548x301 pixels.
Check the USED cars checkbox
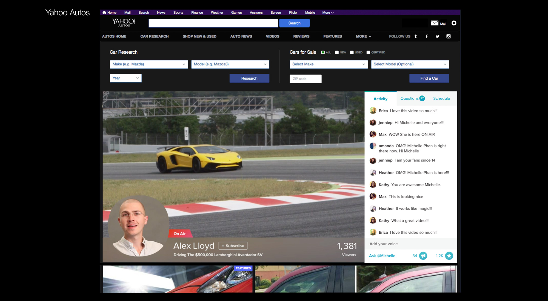tap(352, 53)
